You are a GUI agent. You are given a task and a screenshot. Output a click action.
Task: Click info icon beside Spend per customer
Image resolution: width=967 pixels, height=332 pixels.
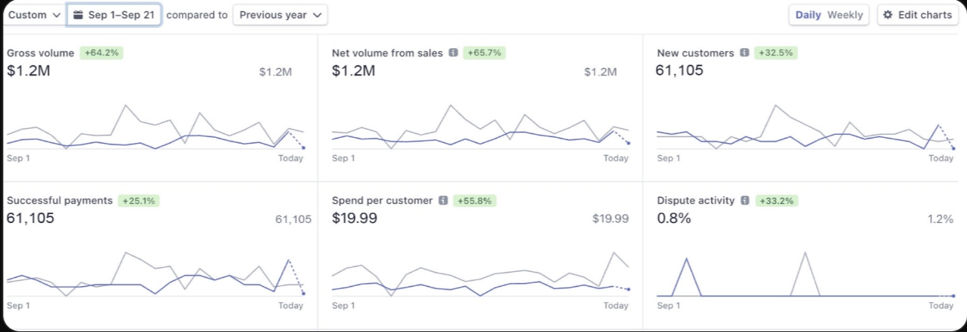(443, 200)
